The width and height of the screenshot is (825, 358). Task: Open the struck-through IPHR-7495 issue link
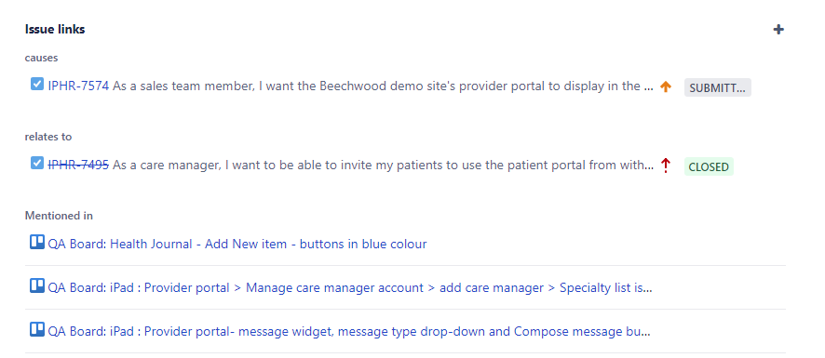[78, 166]
